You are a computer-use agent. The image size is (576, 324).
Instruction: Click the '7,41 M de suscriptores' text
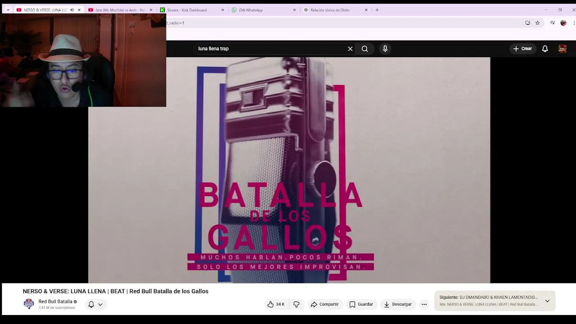(x=57, y=308)
